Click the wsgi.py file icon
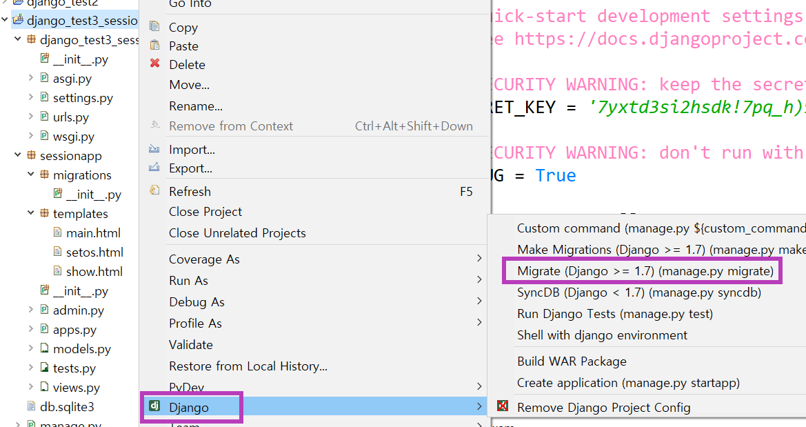The width and height of the screenshot is (806, 427). click(x=45, y=136)
